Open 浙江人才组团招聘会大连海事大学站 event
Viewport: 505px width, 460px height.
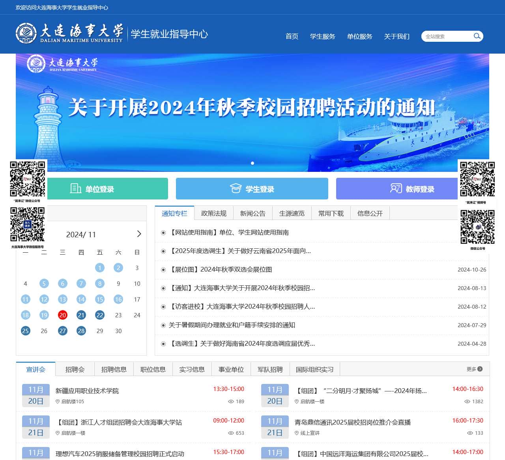tap(119, 422)
